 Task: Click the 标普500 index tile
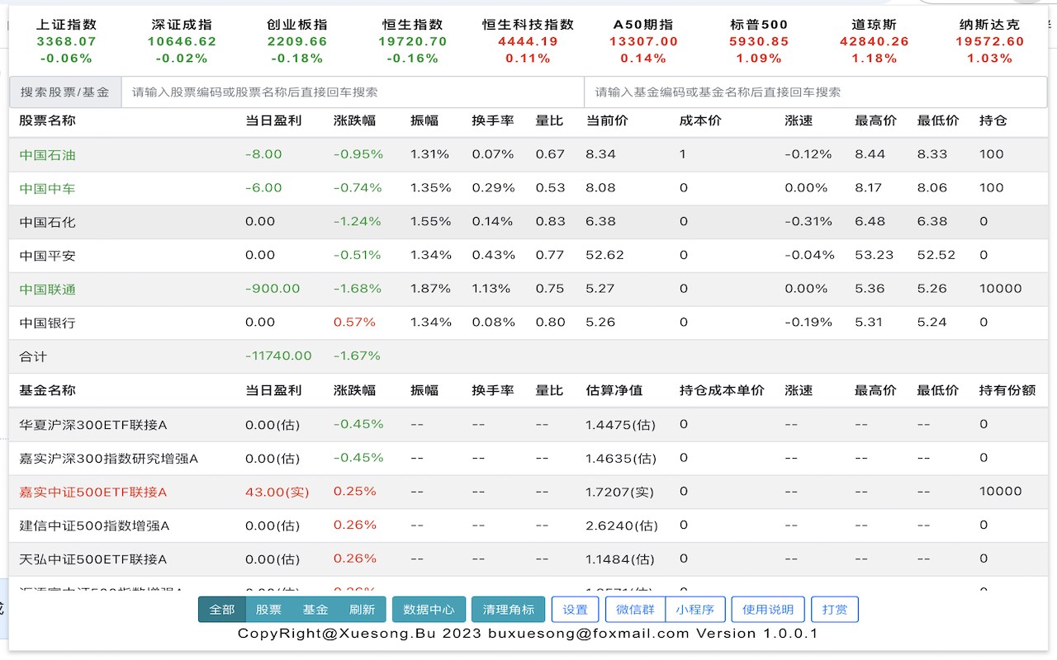(x=759, y=41)
